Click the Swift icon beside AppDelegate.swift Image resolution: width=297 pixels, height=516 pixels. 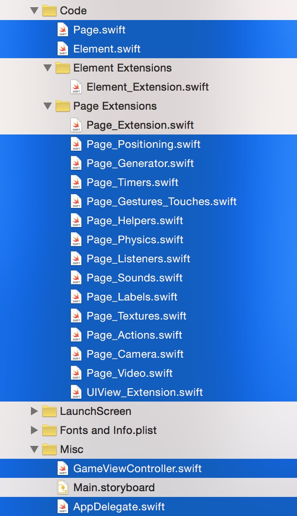coord(62,507)
